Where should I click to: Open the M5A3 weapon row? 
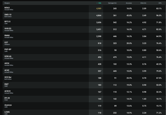click(84, 9)
